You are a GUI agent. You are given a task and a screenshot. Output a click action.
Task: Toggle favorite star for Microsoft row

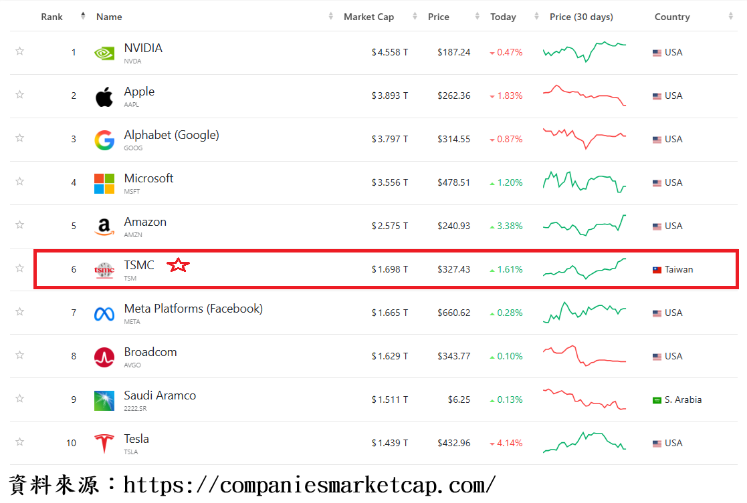pyautogui.click(x=20, y=181)
